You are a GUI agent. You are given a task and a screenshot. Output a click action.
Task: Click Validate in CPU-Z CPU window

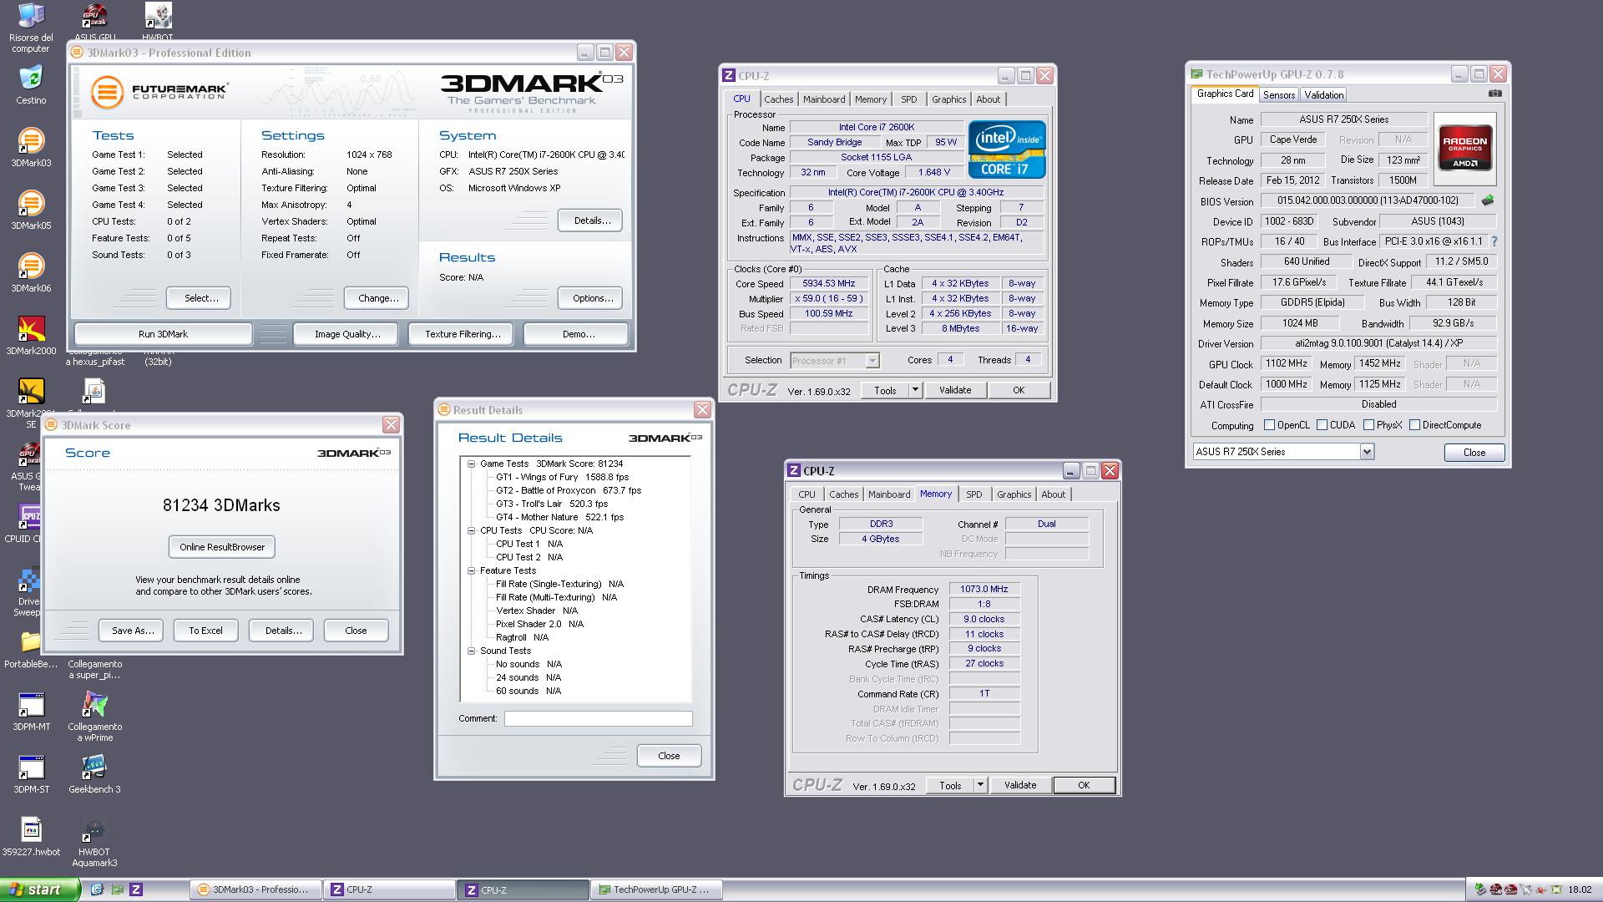pyautogui.click(x=955, y=390)
